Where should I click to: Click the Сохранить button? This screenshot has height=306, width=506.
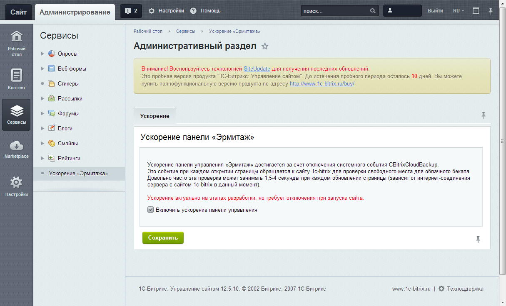pos(162,238)
